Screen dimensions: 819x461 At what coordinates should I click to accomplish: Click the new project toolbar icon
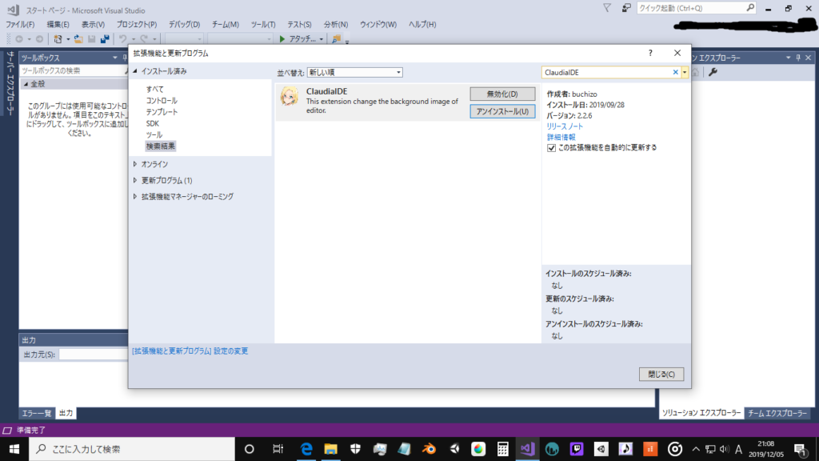[x=58, y=39]
